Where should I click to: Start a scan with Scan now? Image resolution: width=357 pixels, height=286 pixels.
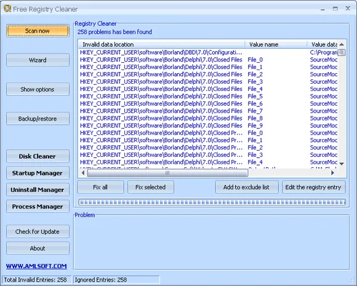click(38, 31)
